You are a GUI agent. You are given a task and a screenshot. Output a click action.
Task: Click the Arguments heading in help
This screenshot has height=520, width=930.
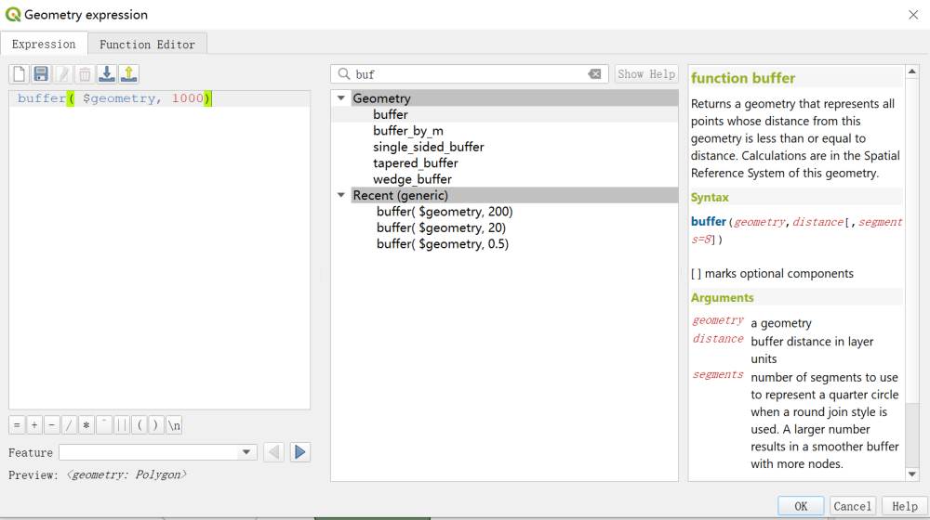point(722,298)
